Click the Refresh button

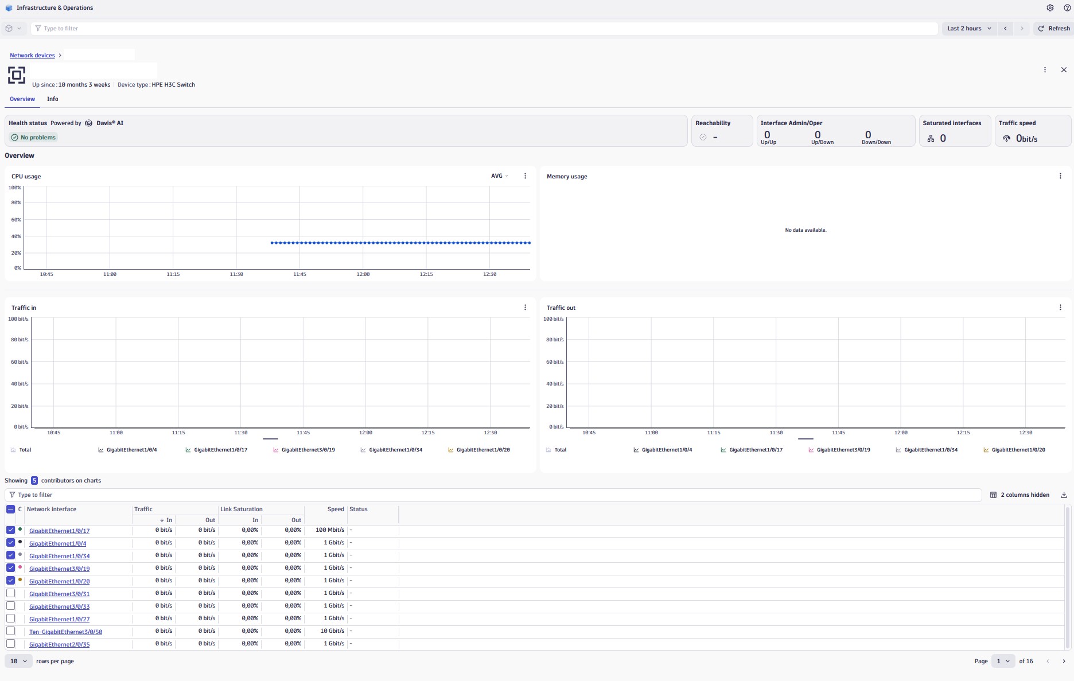[1053, 28]
